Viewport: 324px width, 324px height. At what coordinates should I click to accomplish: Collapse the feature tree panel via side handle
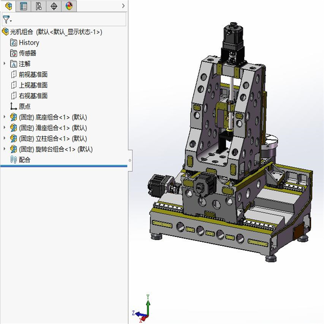(130, 160)
